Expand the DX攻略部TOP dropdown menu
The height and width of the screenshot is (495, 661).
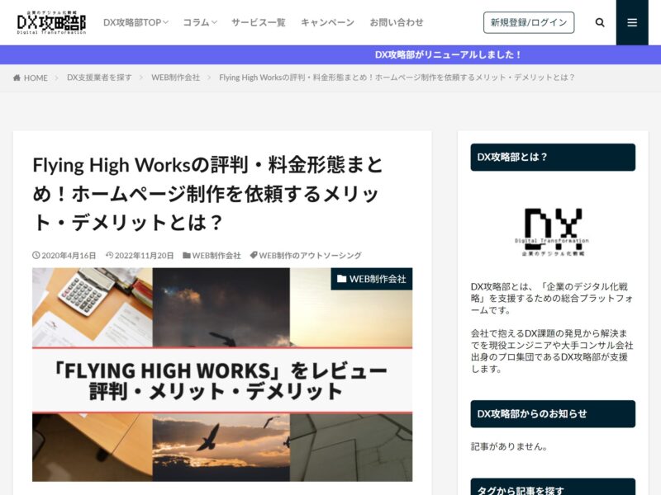click(136, 22)
